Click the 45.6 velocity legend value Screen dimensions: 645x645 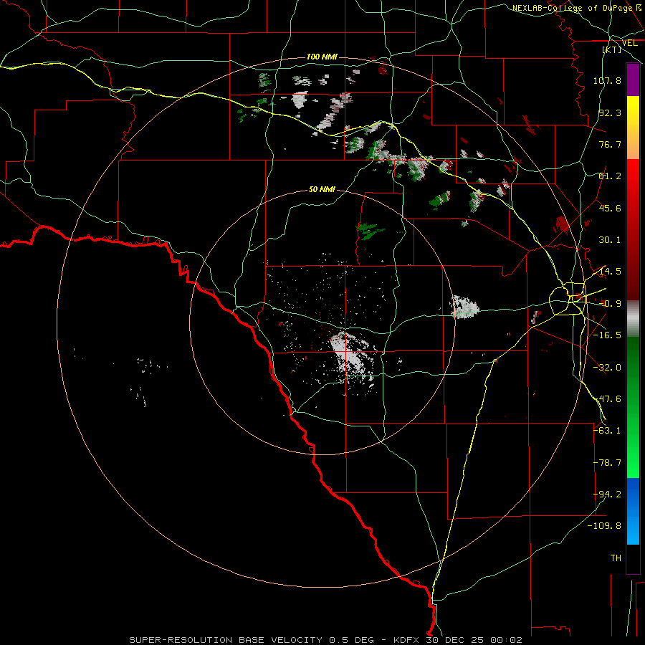(610, 208)
